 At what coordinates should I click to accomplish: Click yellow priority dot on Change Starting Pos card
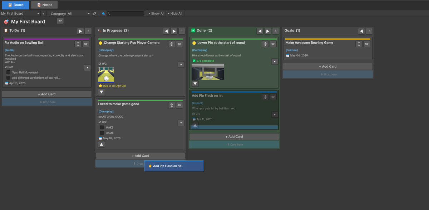(x=100, y=43)
